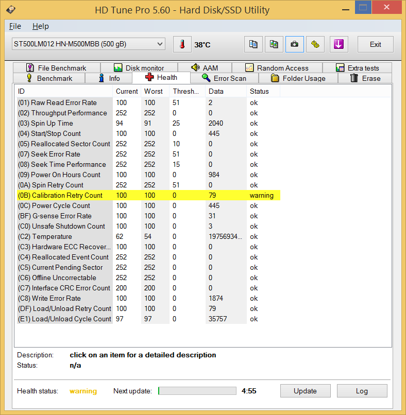The height and width of the screenshot is (415, 406).
Task: Click the 38°C temperature reading
Action: pyautogui.click(x=202, y=45)
